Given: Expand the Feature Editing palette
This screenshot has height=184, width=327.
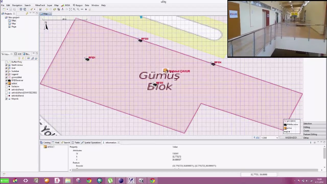Looking at the screenshot, I should [315, 134].
